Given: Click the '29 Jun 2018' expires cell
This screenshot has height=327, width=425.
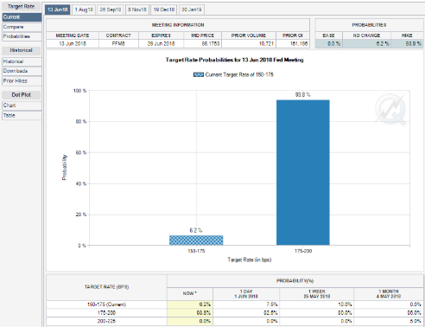Looking at the screenshot, I should pyautogui.click(x=161, y=44).
